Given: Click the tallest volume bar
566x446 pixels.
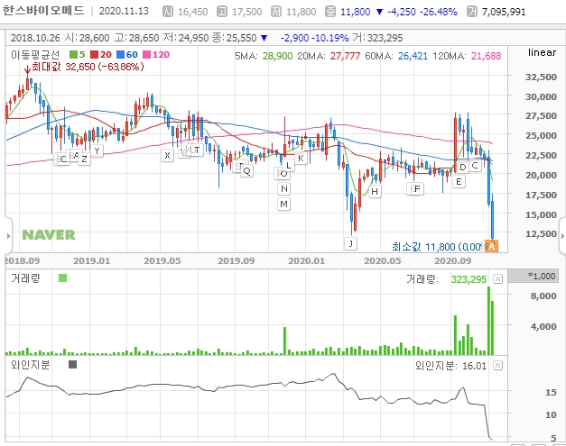Looking at the screenshot, I should coord(488,321).
